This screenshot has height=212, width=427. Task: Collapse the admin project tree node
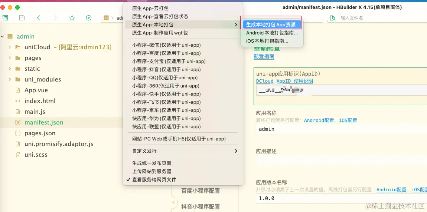3,36
